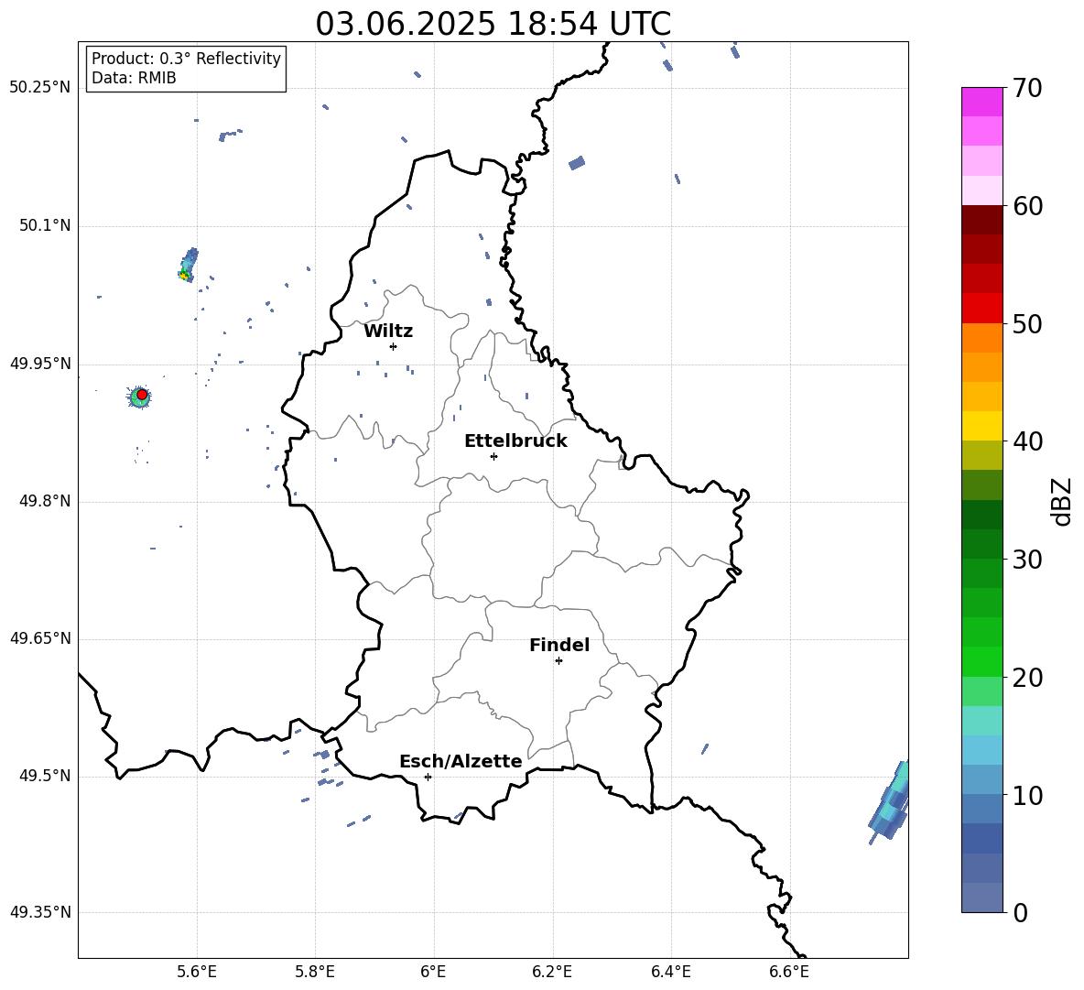Click the dark green swatch above 30 dBZ
This screenshot has width=1084, height=990.
(981, 543)
